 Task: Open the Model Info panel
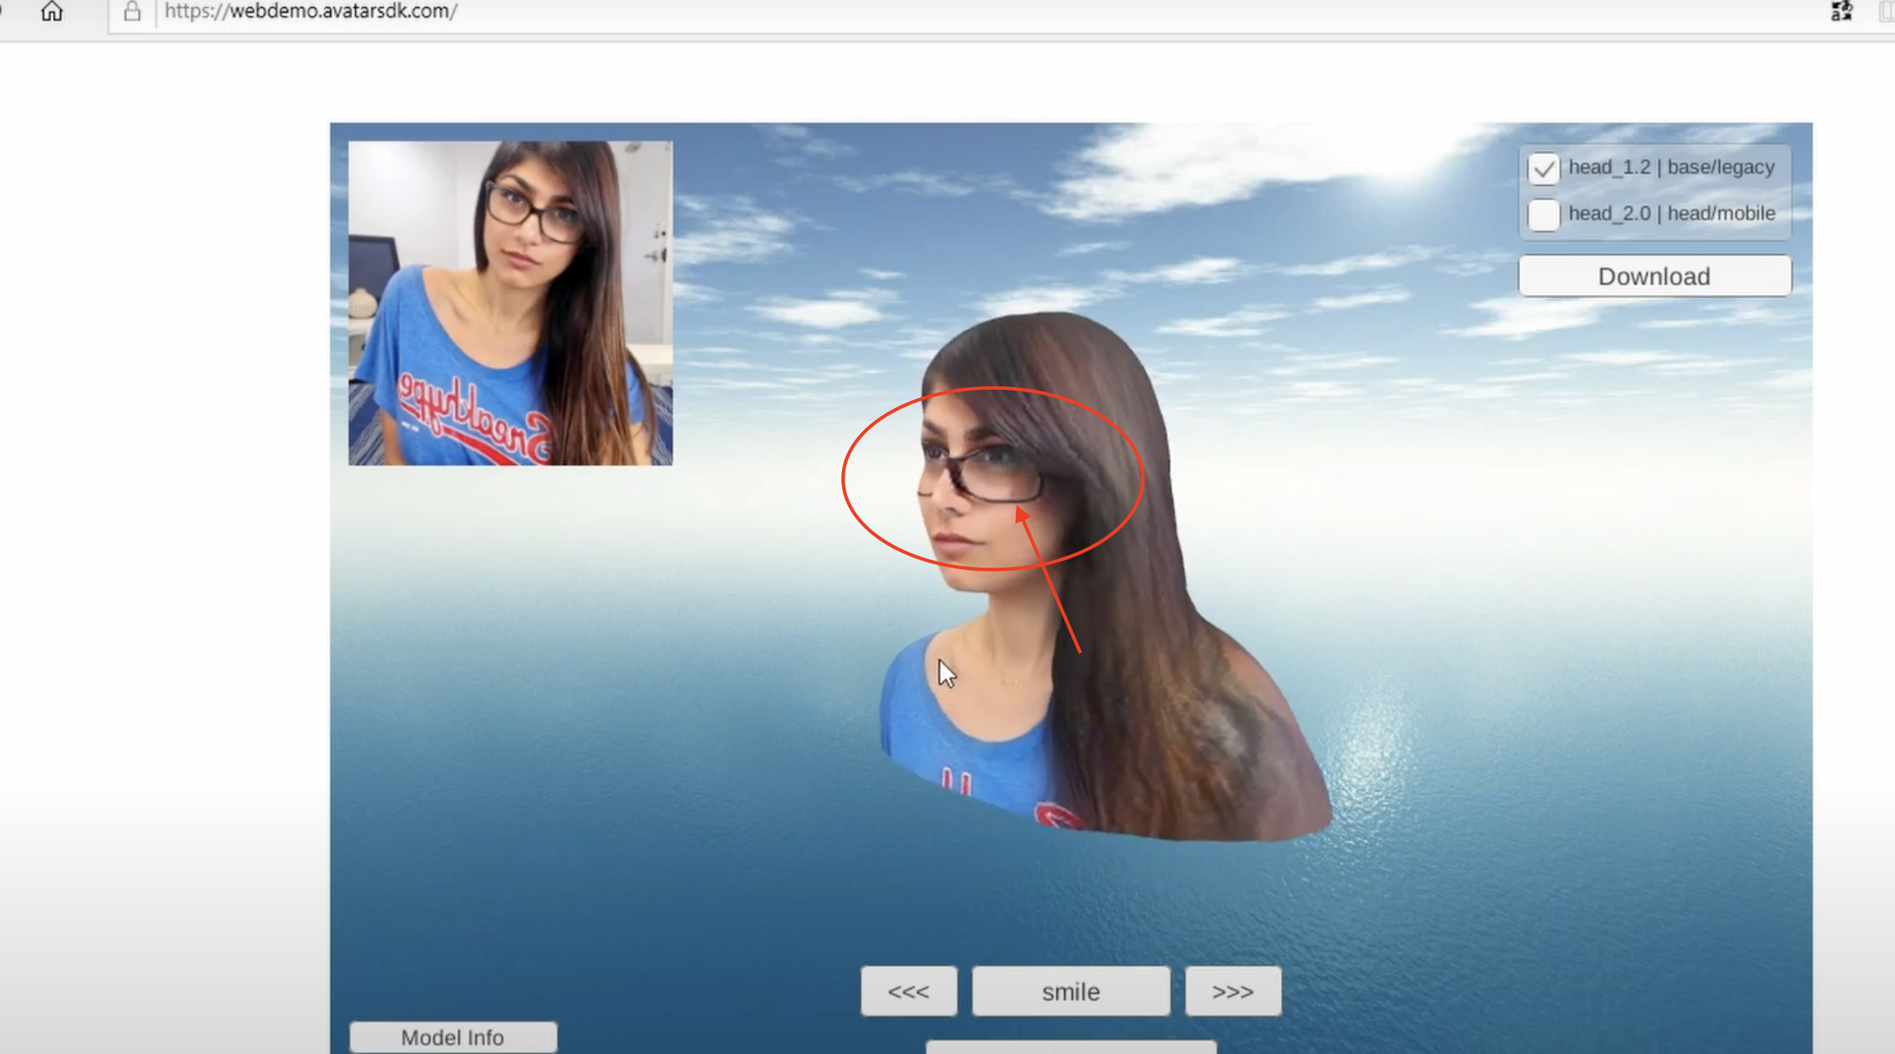point(452,1037)
